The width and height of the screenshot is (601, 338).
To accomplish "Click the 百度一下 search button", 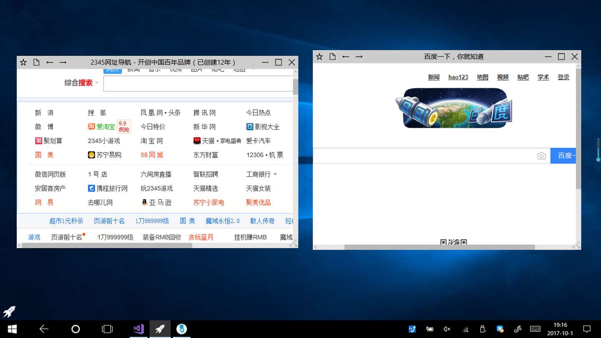I will (x=563, y=156).
